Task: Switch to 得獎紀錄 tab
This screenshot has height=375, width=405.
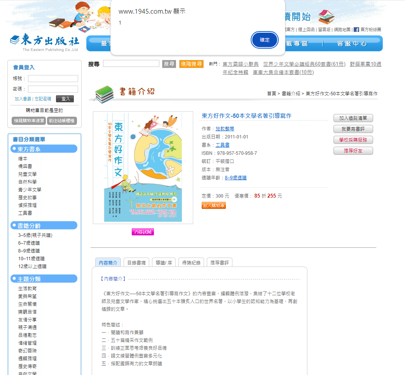Action: tap(191, 263)
